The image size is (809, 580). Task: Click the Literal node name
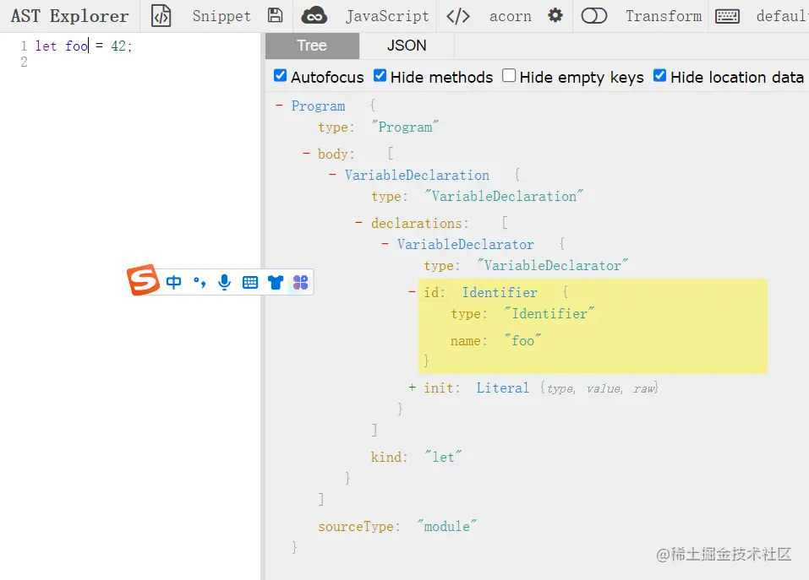tap(502, 388)
